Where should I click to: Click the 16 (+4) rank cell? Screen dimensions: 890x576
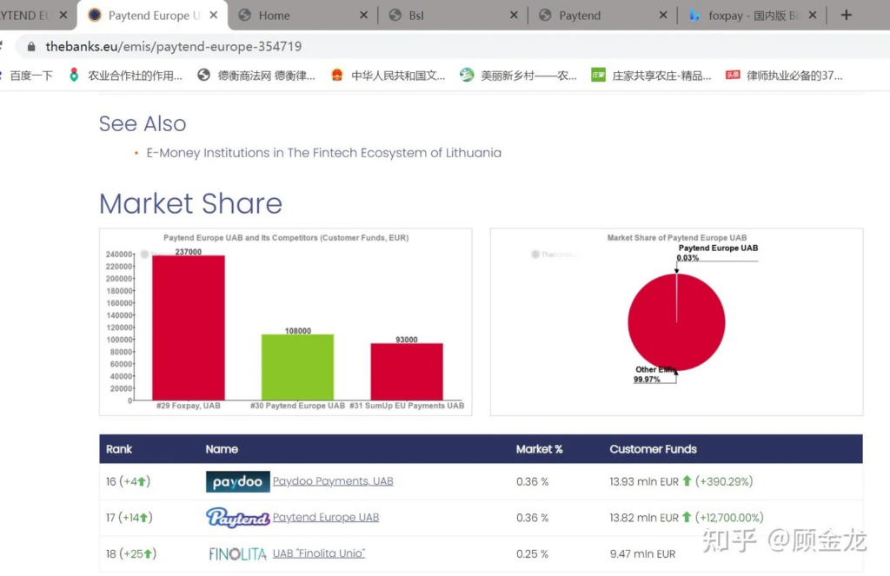[x=128, y=482]
